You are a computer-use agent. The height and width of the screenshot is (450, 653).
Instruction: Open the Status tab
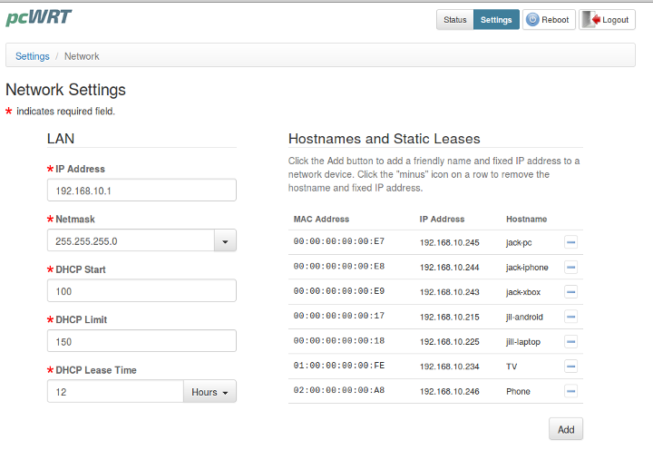click(454, 20)
